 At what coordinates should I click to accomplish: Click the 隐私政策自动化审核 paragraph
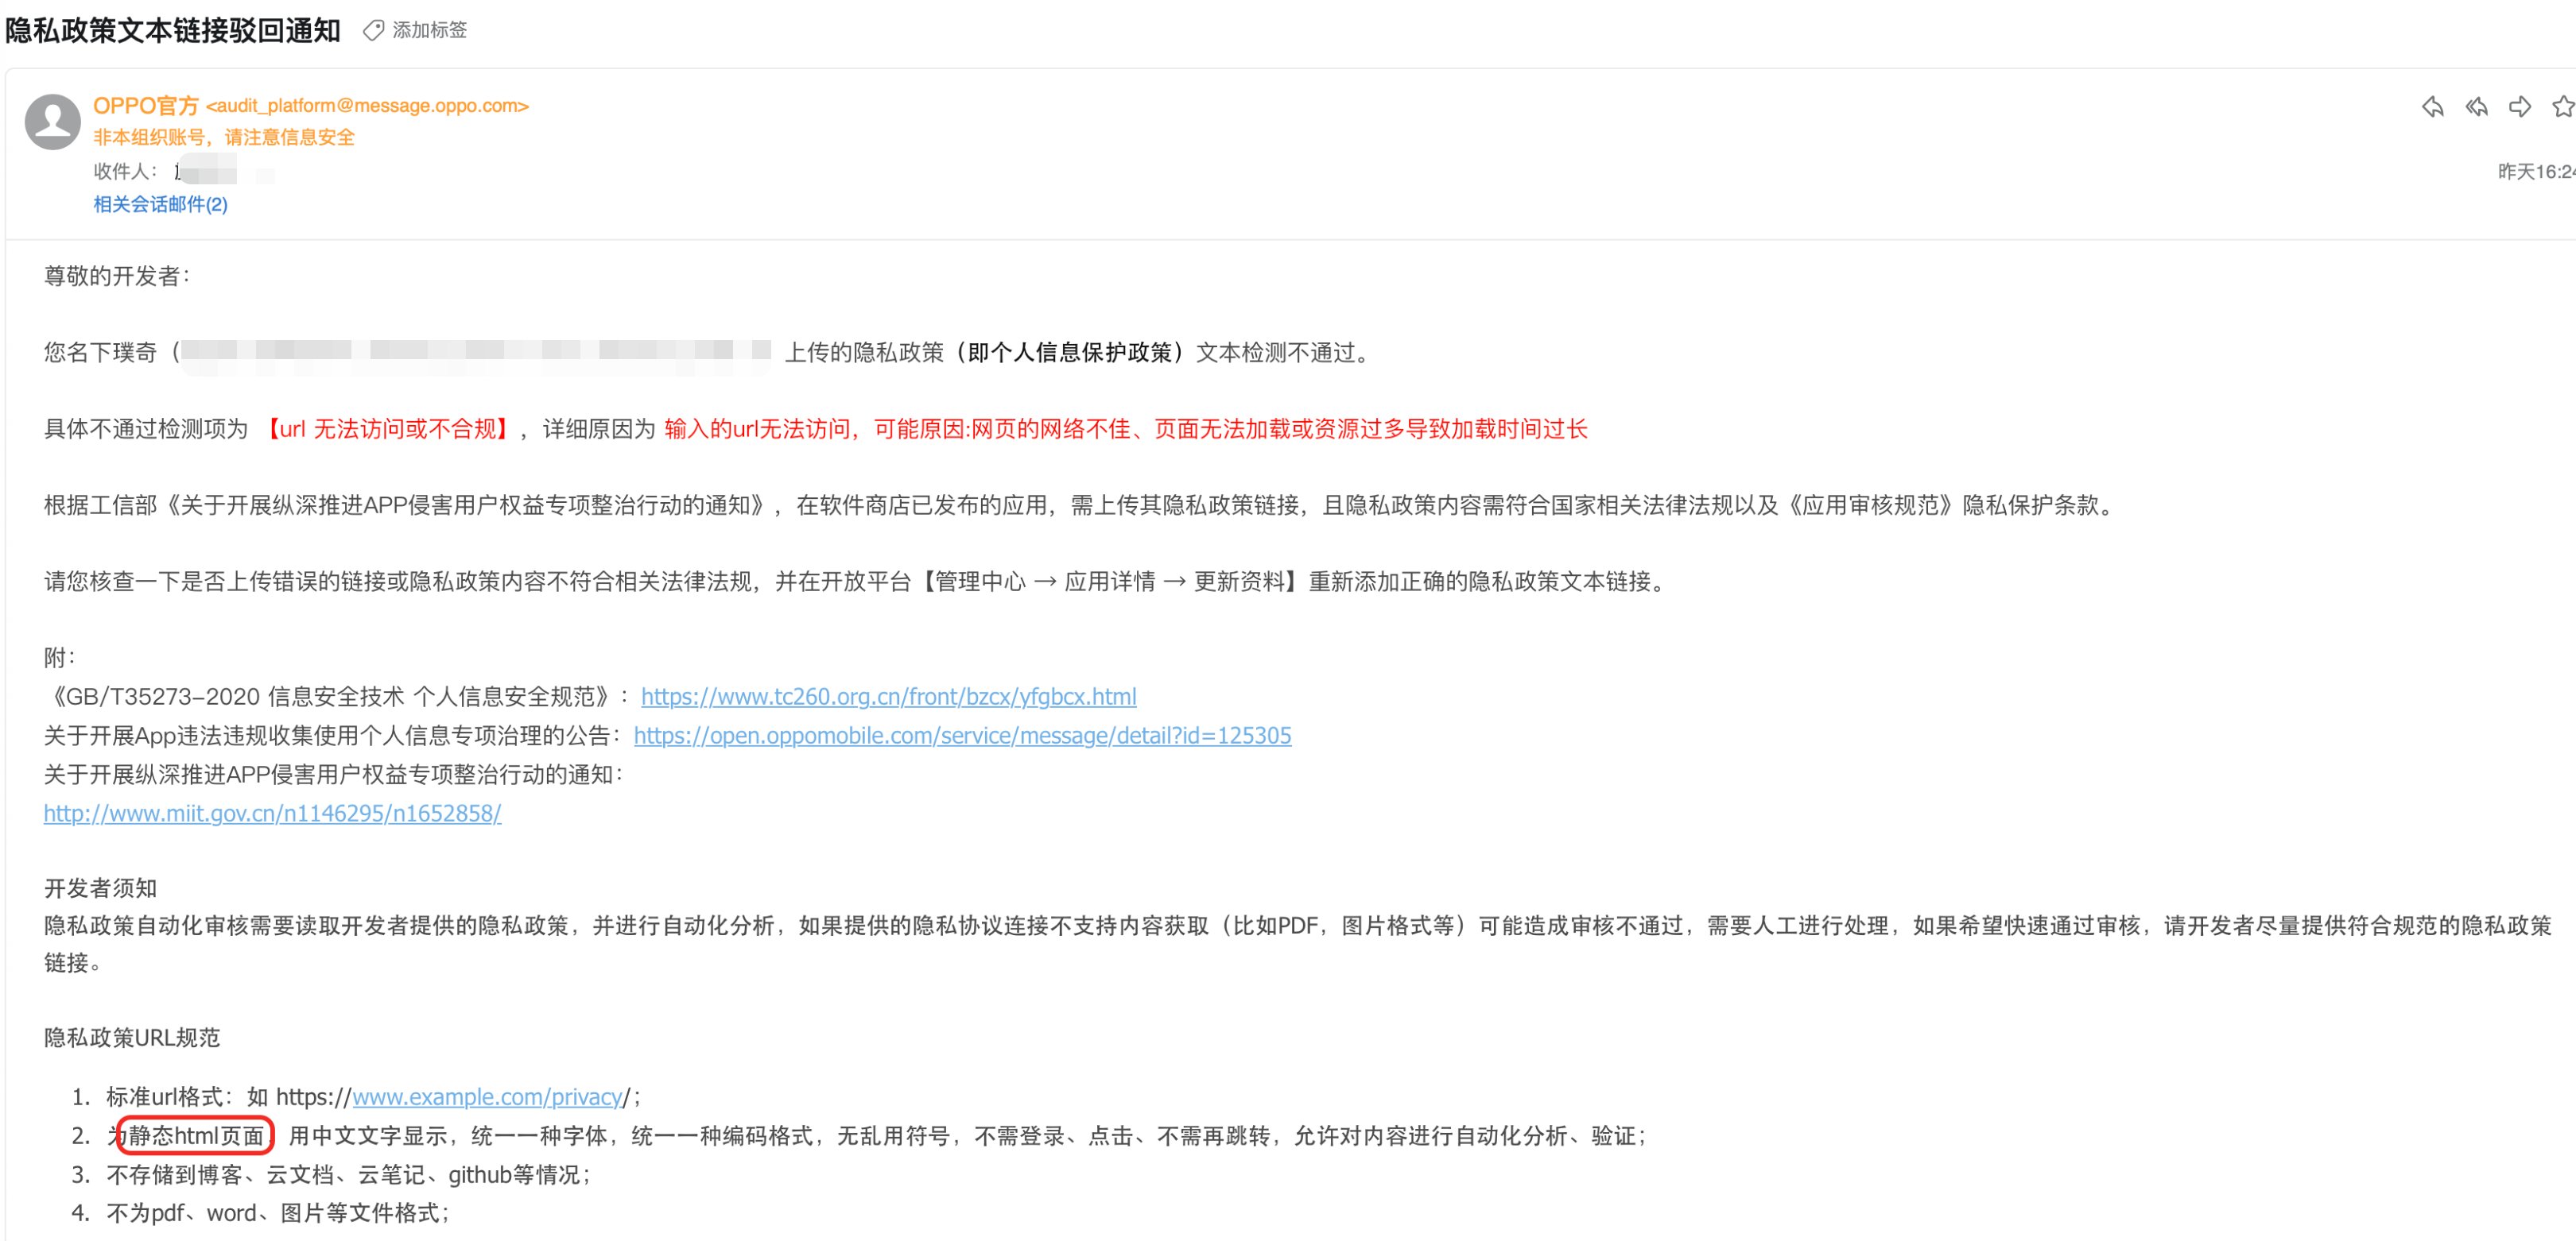(1298, 944)
